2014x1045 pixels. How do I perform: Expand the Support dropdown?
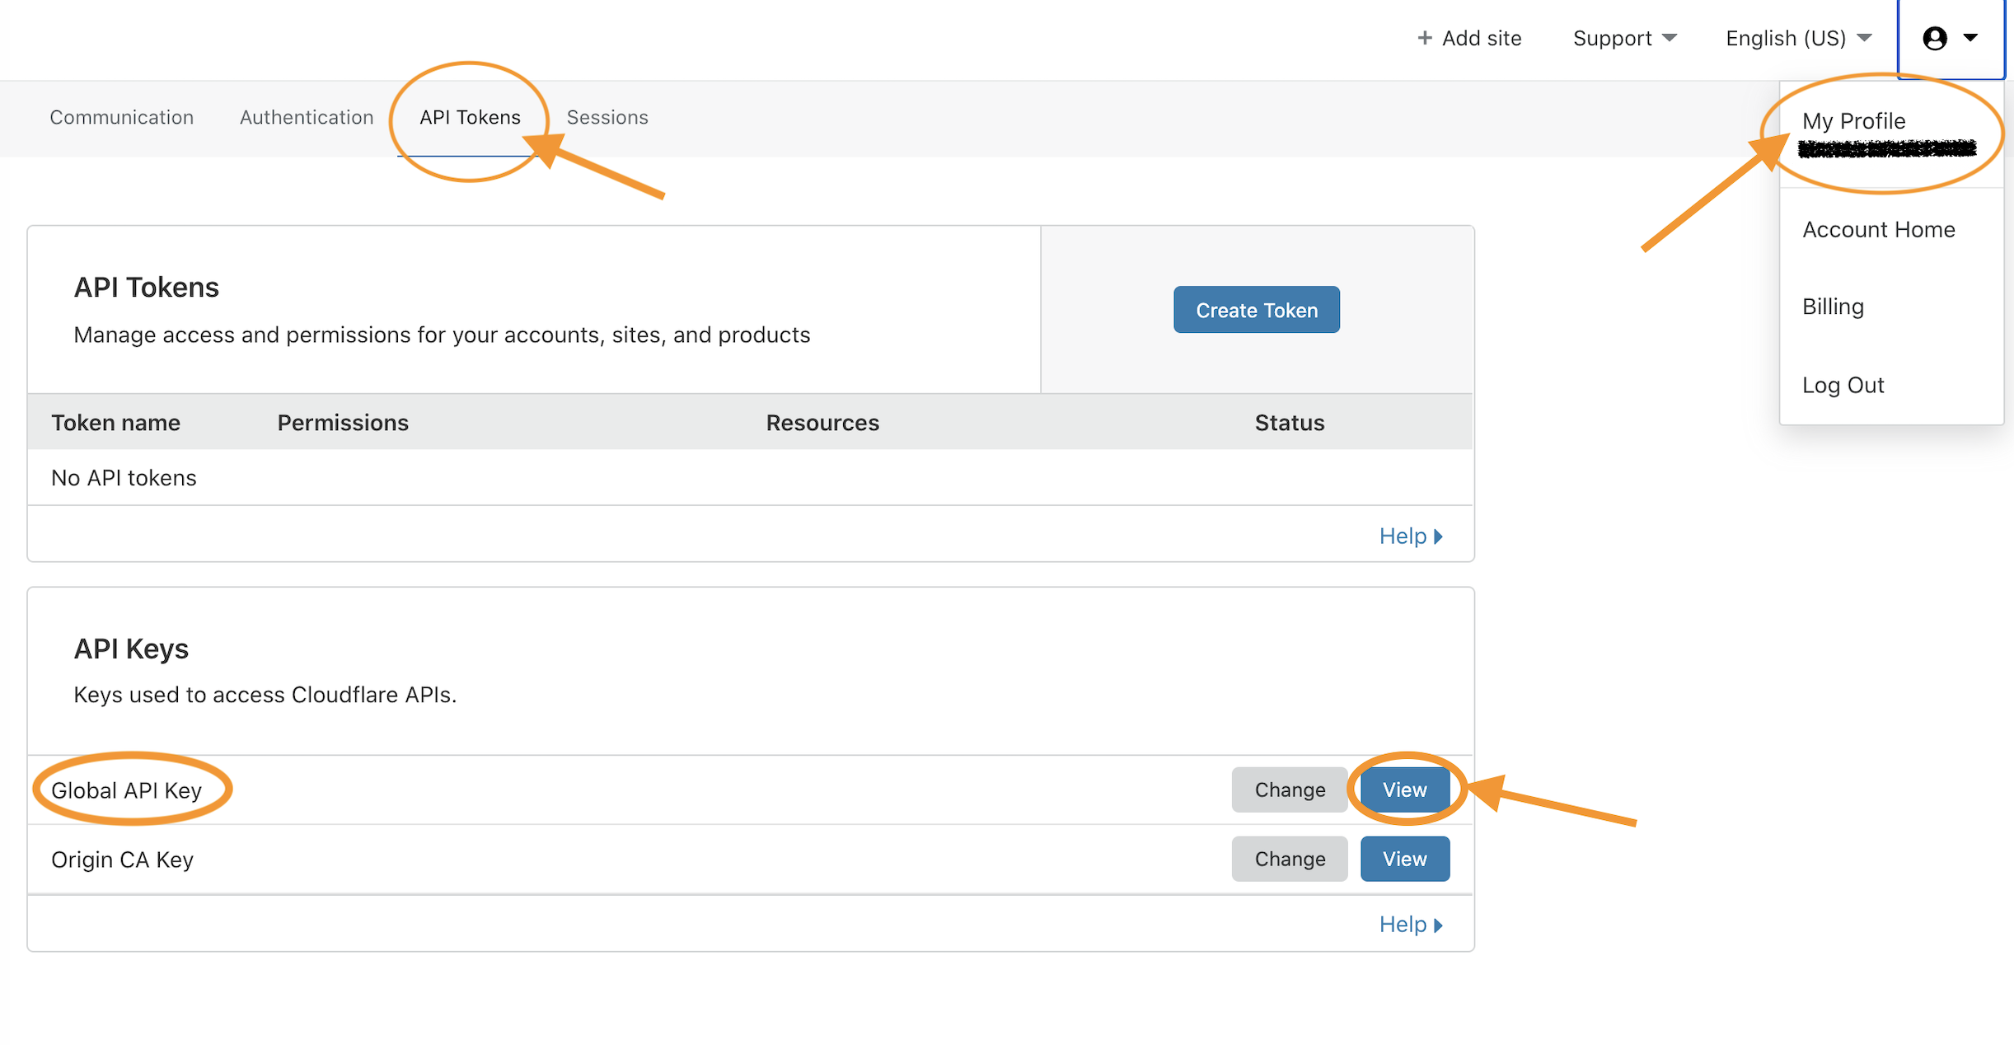tap(1624, 38)
